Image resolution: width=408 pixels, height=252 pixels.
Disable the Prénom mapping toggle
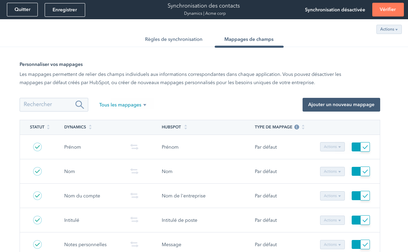[x=361, y=147]
